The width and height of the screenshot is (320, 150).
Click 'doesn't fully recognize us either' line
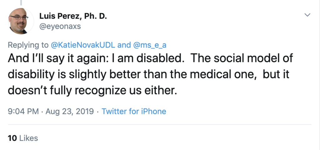click(x=92, y=90)
